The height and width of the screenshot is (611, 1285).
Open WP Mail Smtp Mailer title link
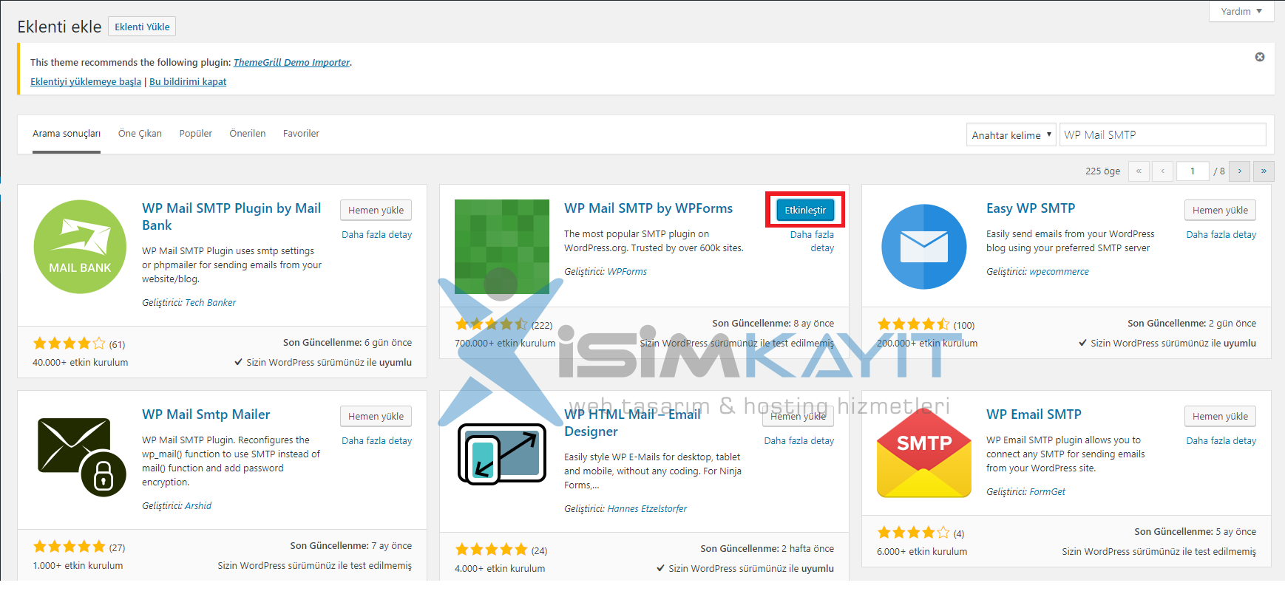click(206, 414)
